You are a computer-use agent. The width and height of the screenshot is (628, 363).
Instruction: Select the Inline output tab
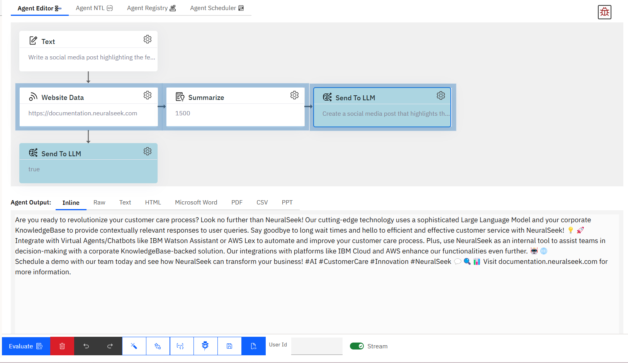point(71,203)
